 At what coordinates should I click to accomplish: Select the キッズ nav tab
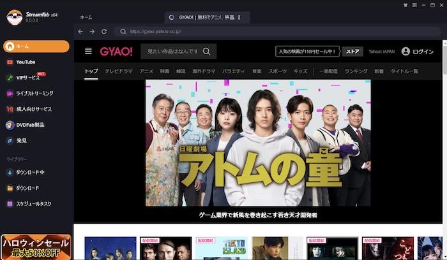[x=301, y=71]
